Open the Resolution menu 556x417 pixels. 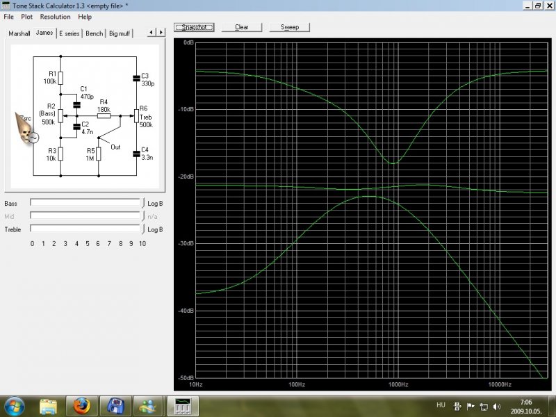(x=55, y=17)
